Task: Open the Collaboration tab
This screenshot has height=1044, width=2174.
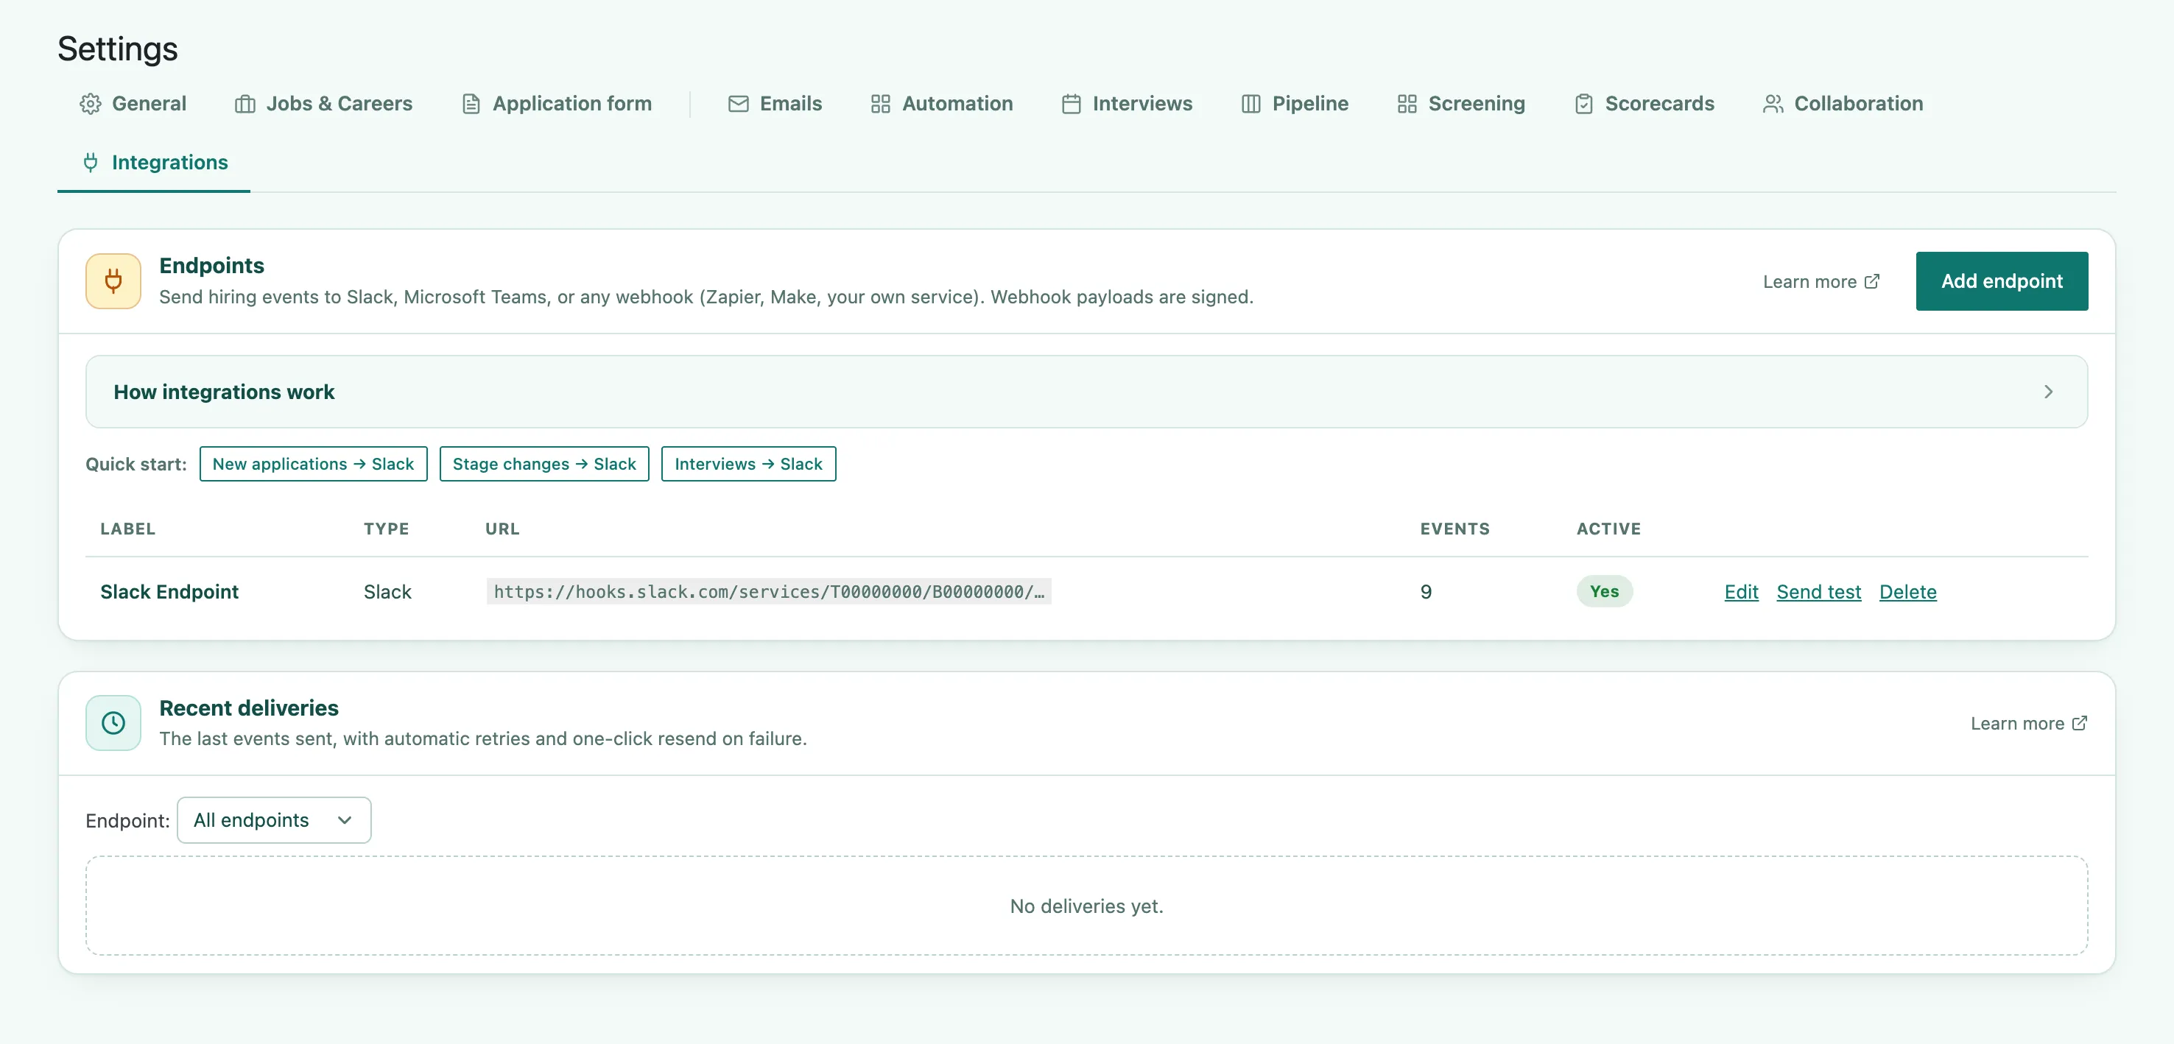Action: click(1843, 104)
